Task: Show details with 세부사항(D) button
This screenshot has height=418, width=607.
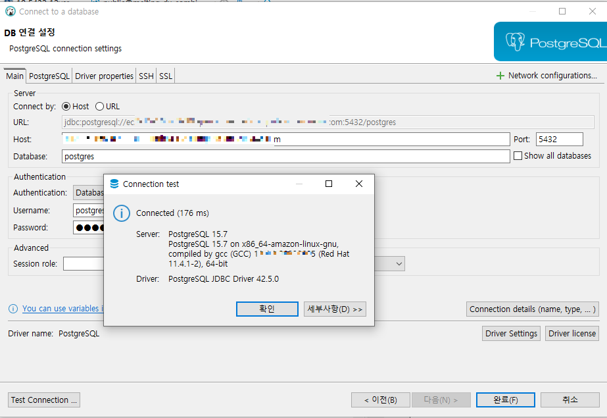Action: tap(335, 309)
